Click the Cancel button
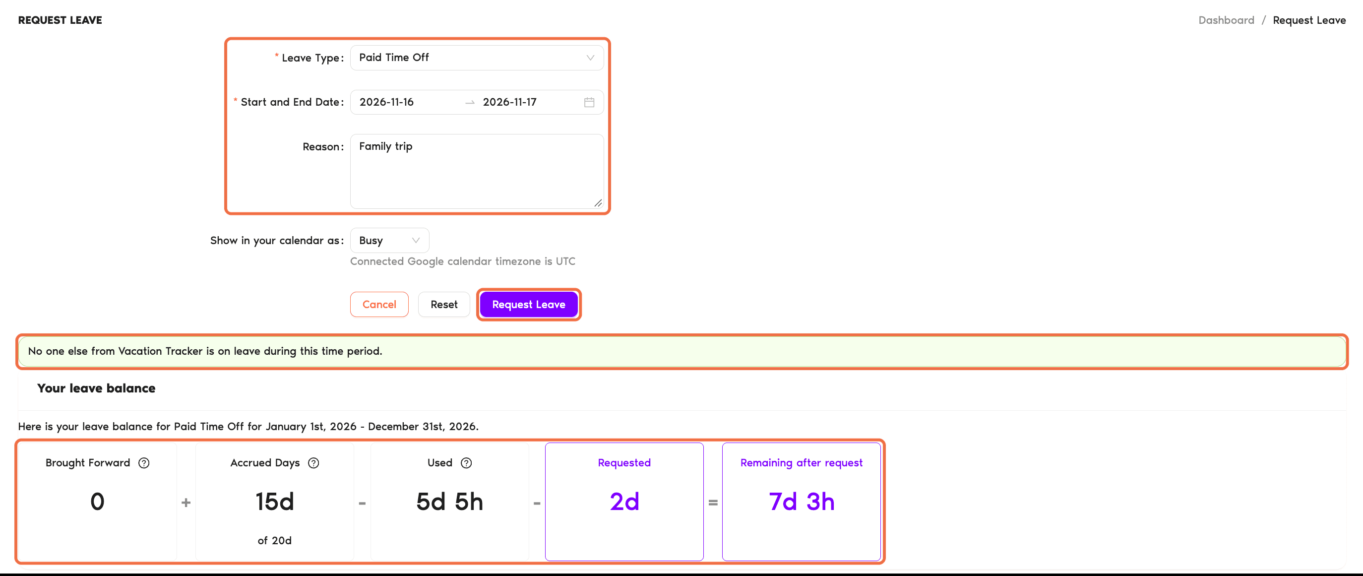 [x=379, y=305]
